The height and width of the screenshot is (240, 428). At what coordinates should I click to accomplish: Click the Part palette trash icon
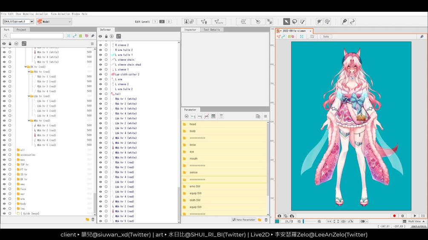93,219
